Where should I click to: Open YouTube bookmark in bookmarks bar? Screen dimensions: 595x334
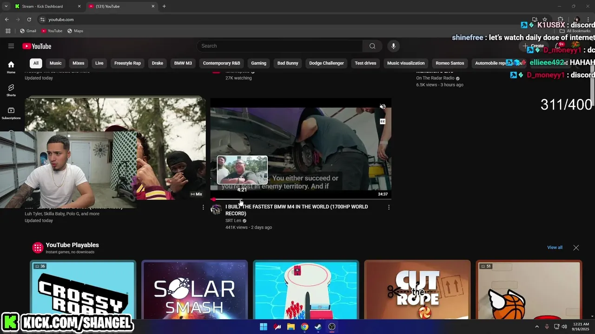pyautogui.click(x=52, y=31)
